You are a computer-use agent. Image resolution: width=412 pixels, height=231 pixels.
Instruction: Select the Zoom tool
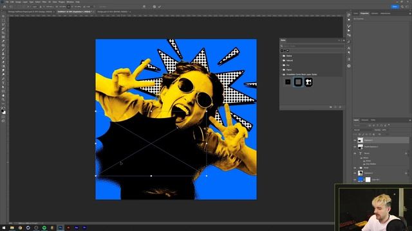point(3,99)
